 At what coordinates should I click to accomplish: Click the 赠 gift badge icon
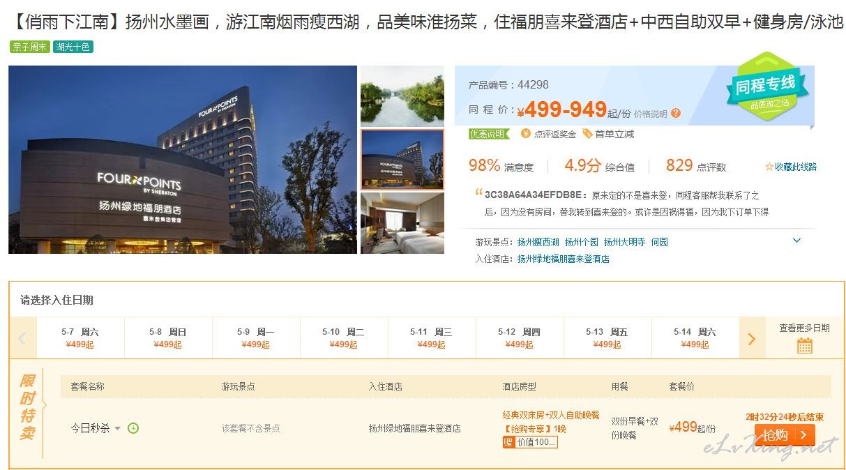pos(508,442)
